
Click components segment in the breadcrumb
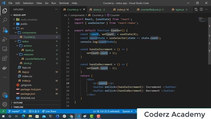[x=77, y=15]
